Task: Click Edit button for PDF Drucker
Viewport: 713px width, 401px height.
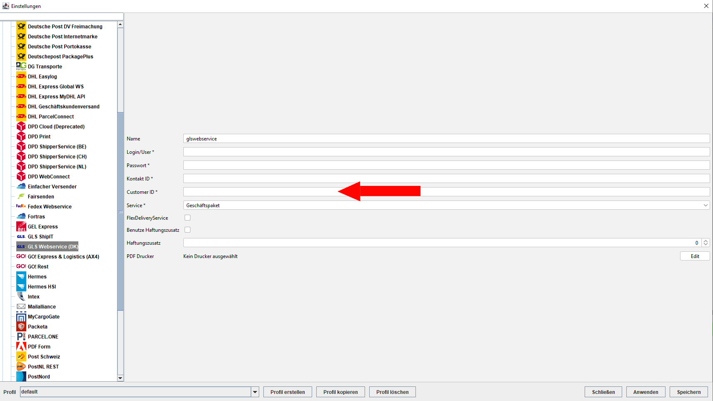Action: [x=695, y=256]
